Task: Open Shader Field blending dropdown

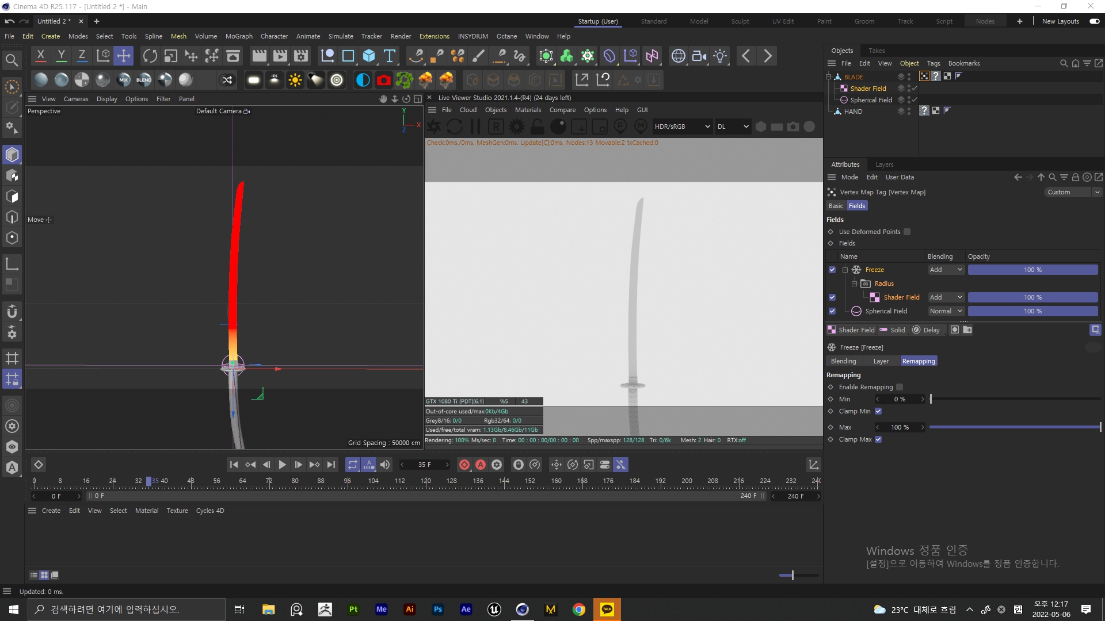Action: click(x=946, y=297)
